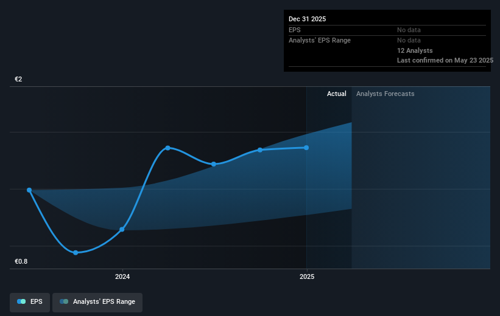Click the EPS legend color swatch
Image resolution: width=500 pixels, height=316 pixels.
(x=21, y=301)
